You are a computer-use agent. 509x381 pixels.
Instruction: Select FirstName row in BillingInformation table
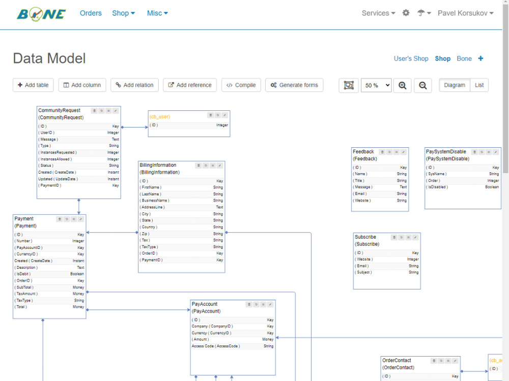[181, 187]
